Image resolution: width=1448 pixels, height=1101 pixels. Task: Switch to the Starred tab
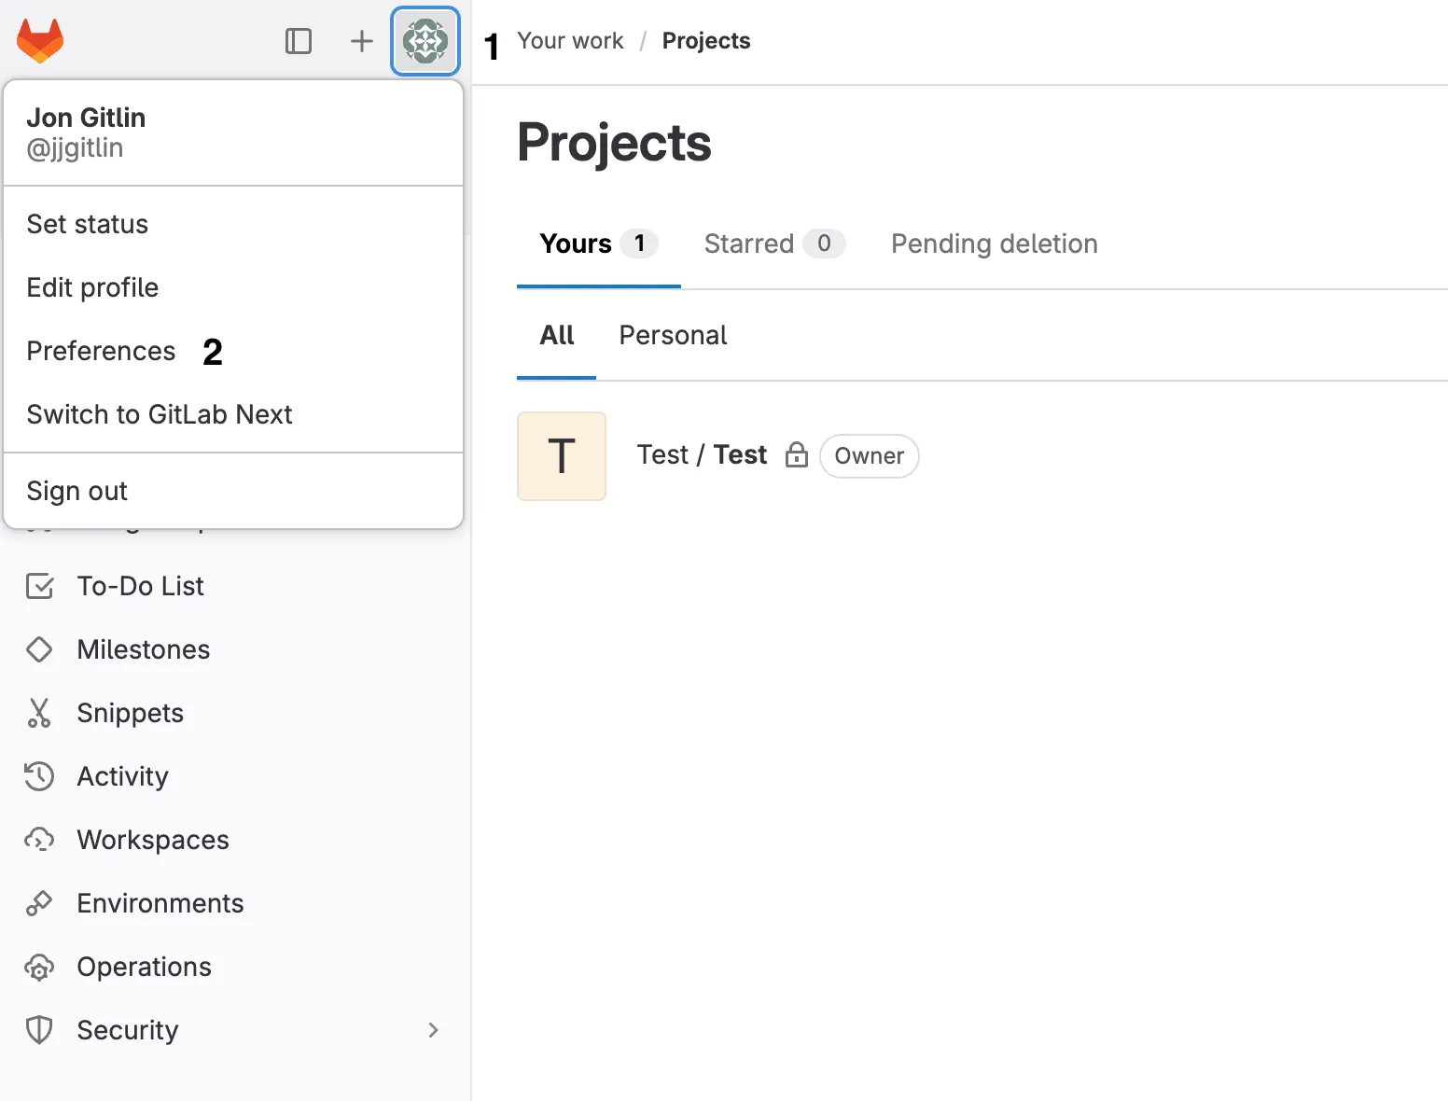click(774, 244)
